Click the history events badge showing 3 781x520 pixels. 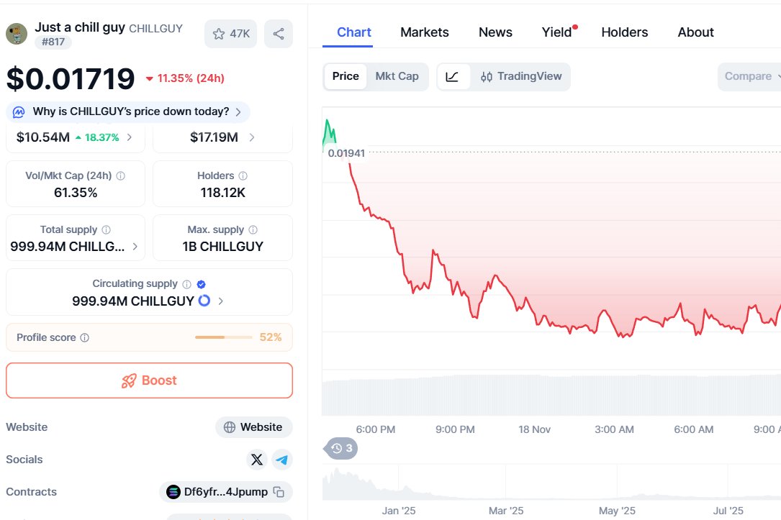click(x=342, y=448)
